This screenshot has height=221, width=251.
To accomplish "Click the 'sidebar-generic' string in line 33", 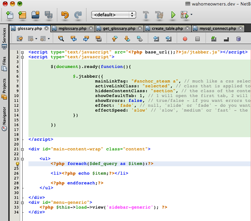I will [130, 207].
